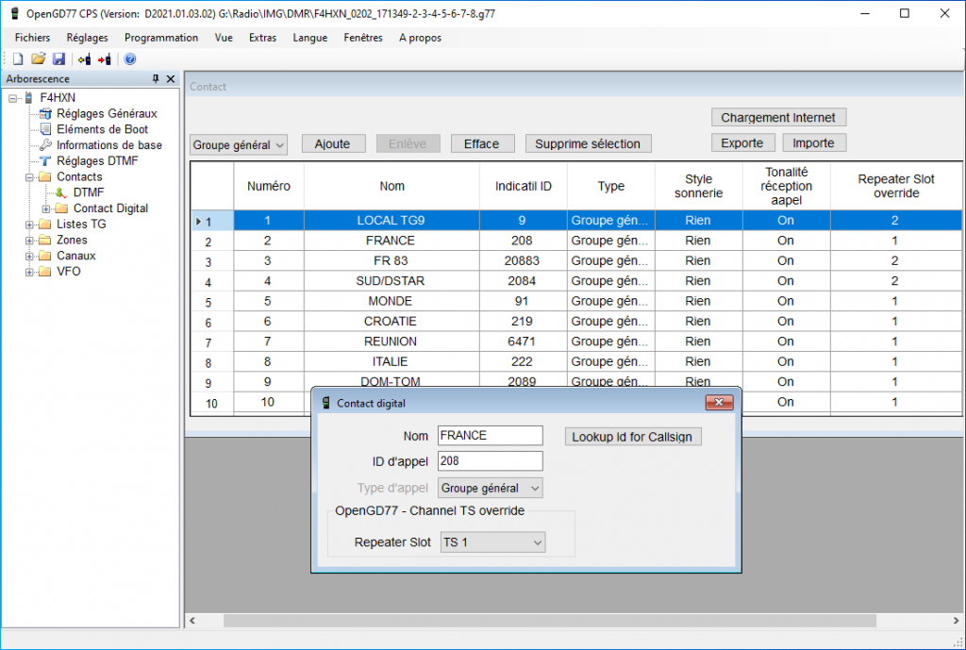
Task: Click the scrollbar left arrow
Action: pos(192,621)
